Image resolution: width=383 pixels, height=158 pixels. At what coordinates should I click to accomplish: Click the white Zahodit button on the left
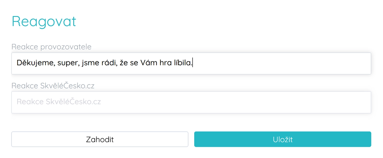point(100,139)
